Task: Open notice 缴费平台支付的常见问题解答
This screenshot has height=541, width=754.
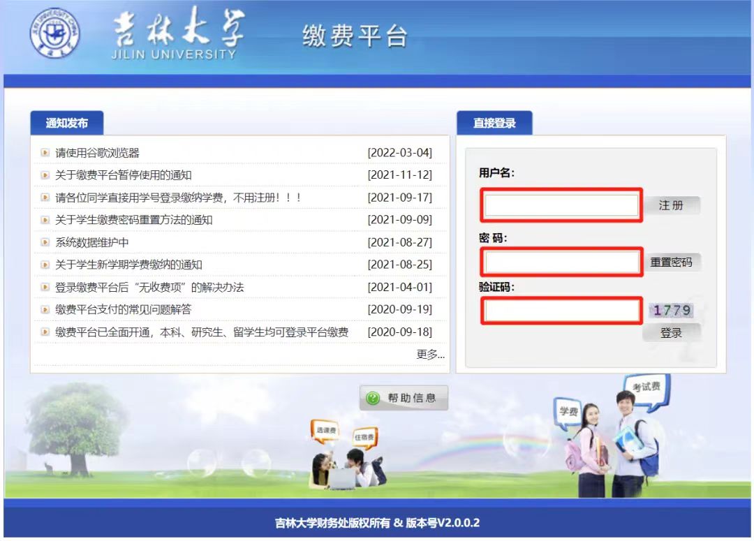Action: 124,309
